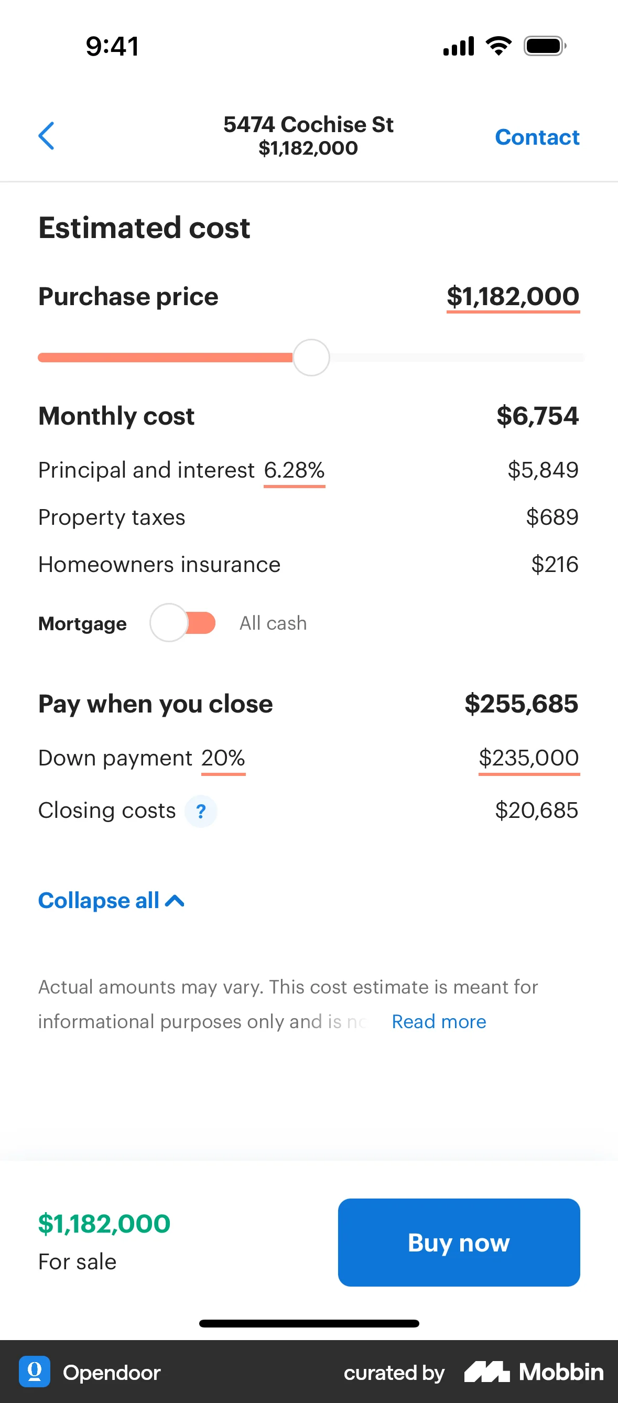Tap the battery status icon

(x=544, y=46)
